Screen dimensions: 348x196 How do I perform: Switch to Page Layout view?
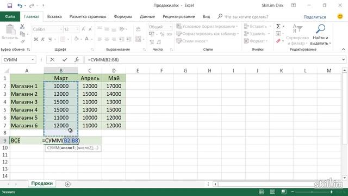(x=272, y=192)
